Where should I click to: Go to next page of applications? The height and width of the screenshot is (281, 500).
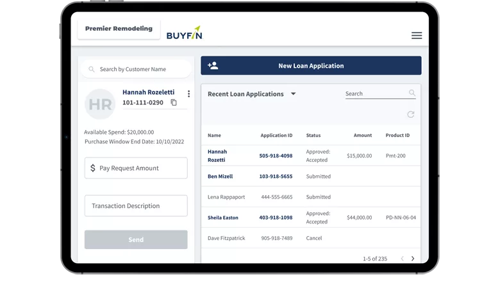pos(413,259)
